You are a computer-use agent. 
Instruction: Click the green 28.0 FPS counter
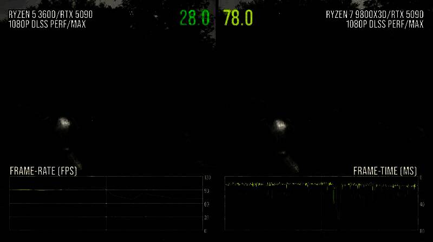(x=194, y=18)
